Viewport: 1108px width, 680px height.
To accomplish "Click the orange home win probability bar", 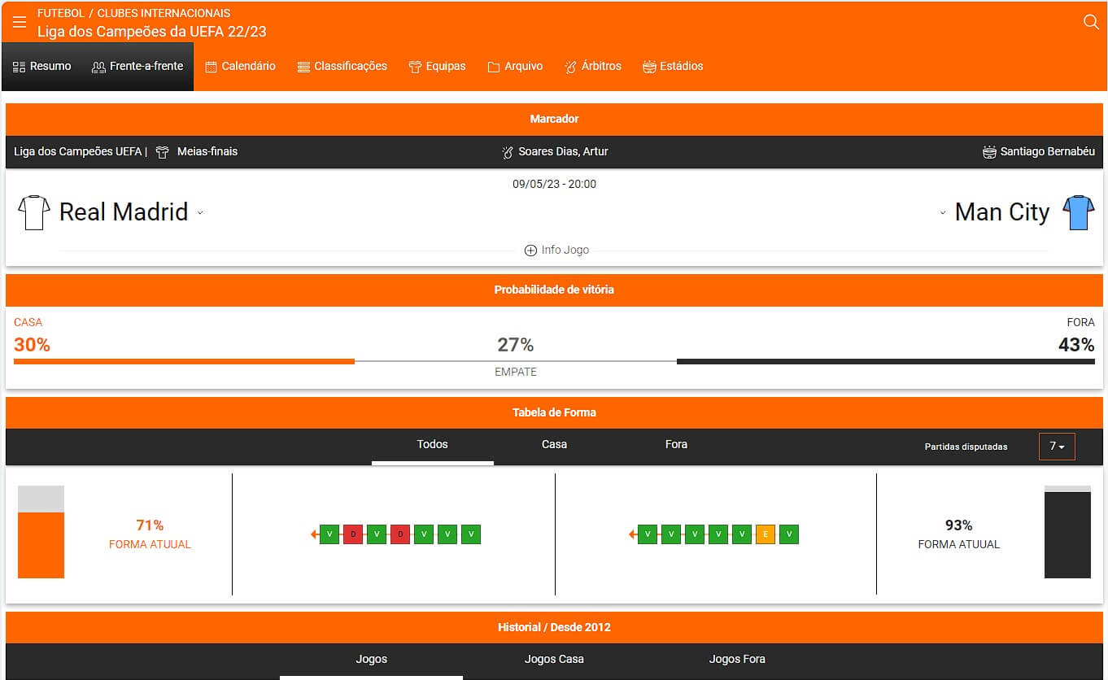I will (184, 361).
